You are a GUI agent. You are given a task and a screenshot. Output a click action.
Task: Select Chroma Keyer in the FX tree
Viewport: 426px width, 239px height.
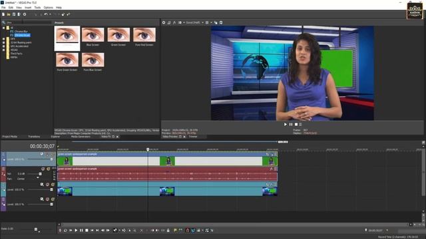[22, 35]
